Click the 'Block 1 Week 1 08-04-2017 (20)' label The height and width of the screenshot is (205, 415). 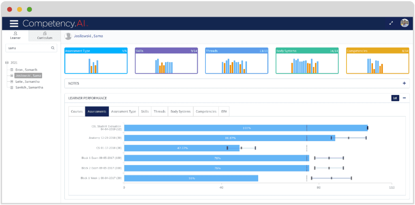[x=101, y=178]
